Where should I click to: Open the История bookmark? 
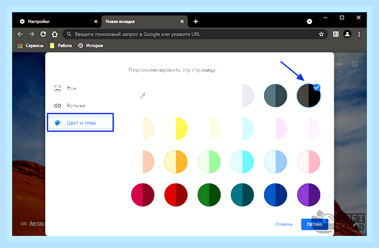point(90,46)
